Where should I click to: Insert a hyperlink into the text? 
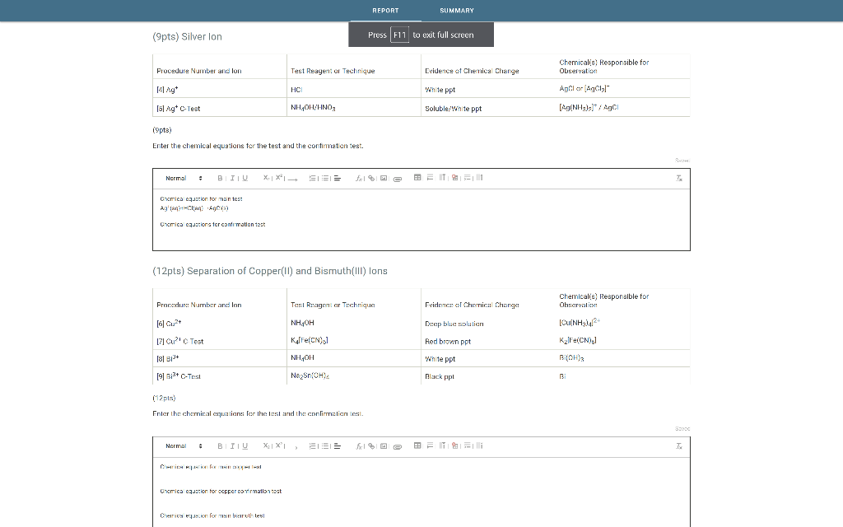(370, 177)
